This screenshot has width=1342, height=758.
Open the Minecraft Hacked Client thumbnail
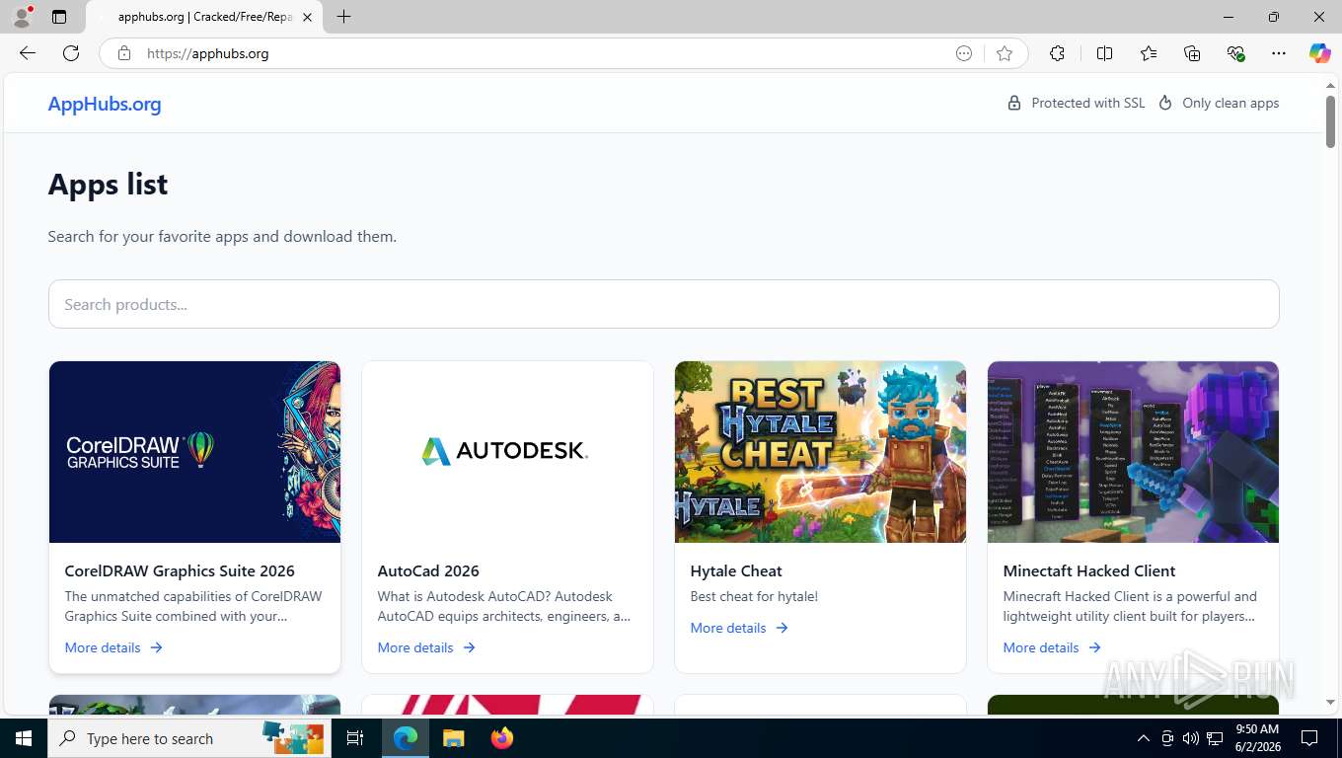click(1133, 452)
